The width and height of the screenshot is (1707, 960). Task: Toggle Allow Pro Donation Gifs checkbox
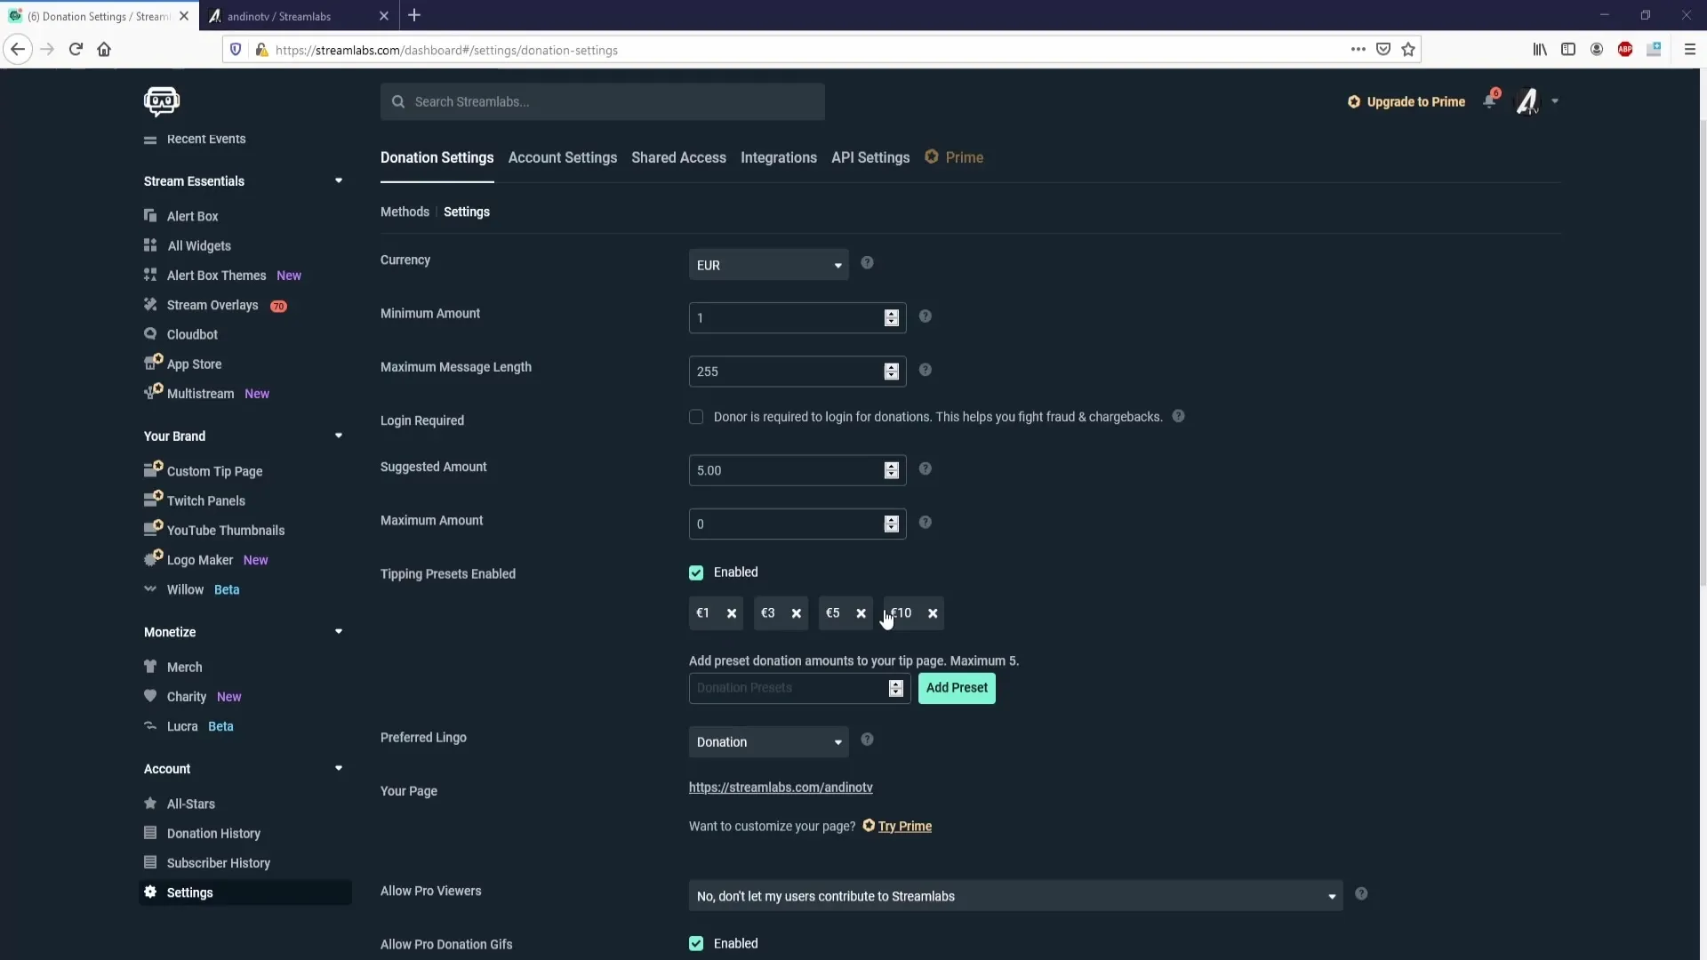696,944
